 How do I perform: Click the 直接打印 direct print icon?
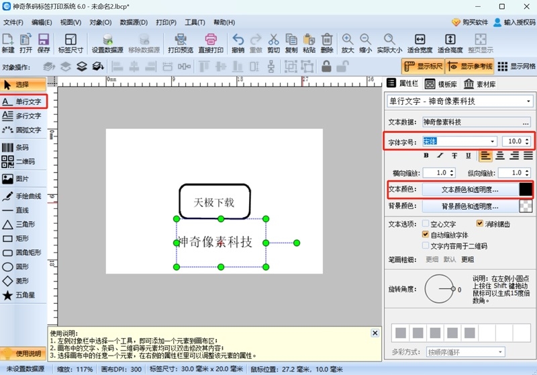pyautogui.click(x=210, y=43)
